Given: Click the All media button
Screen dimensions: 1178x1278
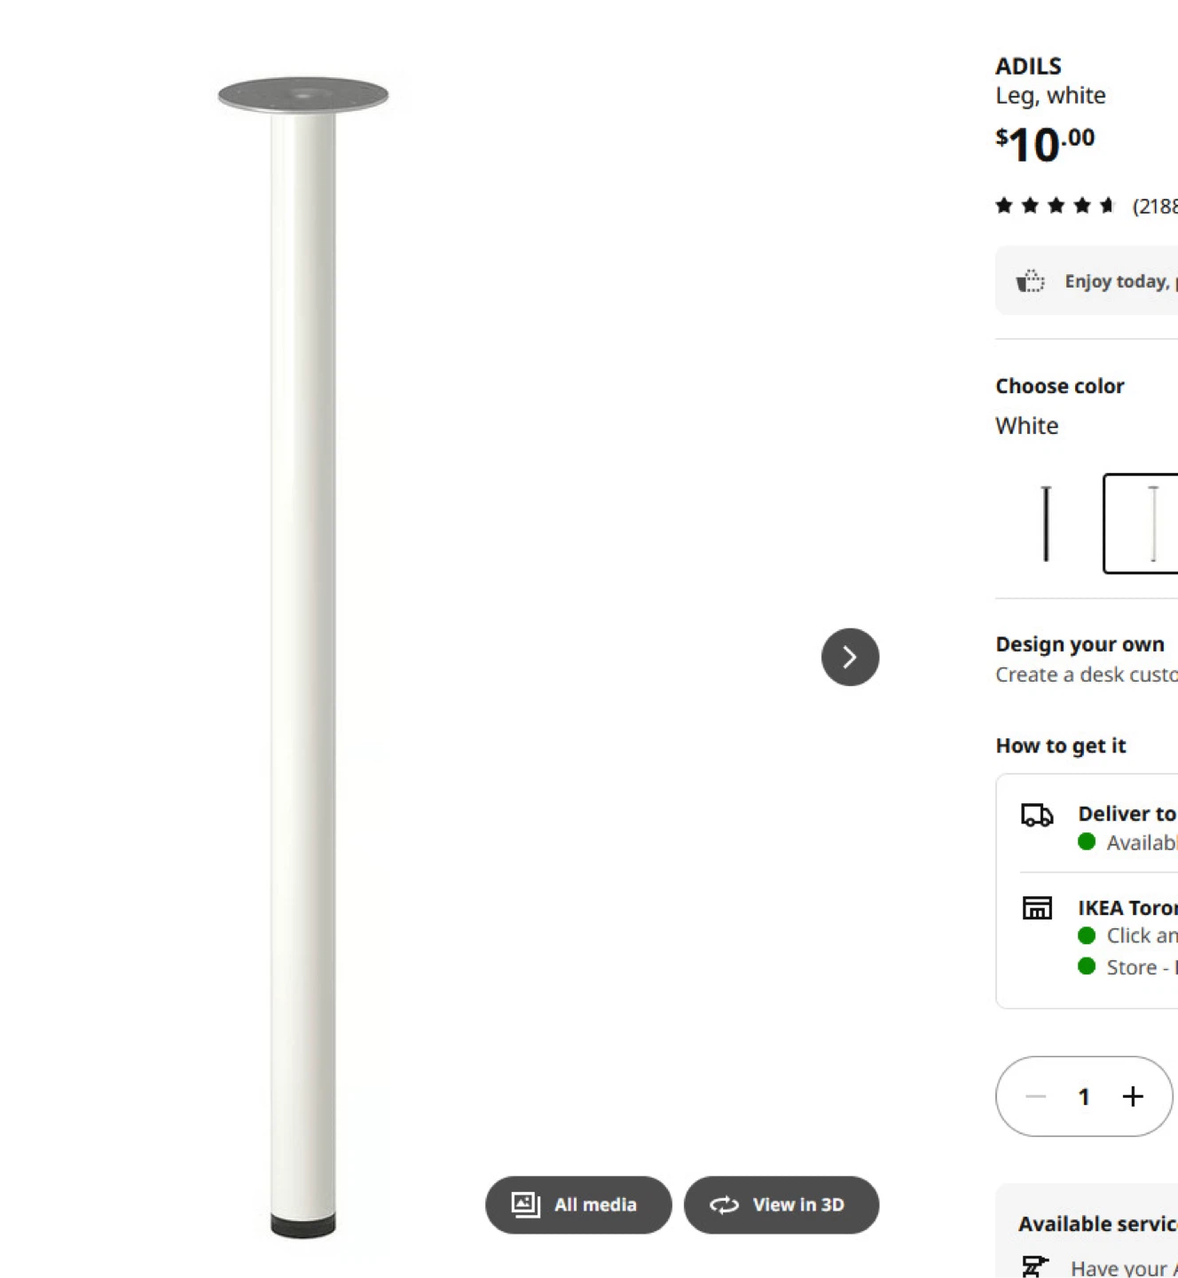Looking at the screenshot, I should [577, 1204].
